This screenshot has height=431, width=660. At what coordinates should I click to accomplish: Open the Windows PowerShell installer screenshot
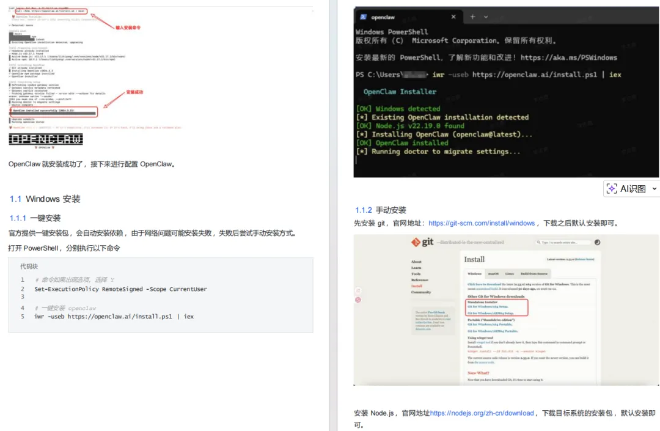pos(506,92)
